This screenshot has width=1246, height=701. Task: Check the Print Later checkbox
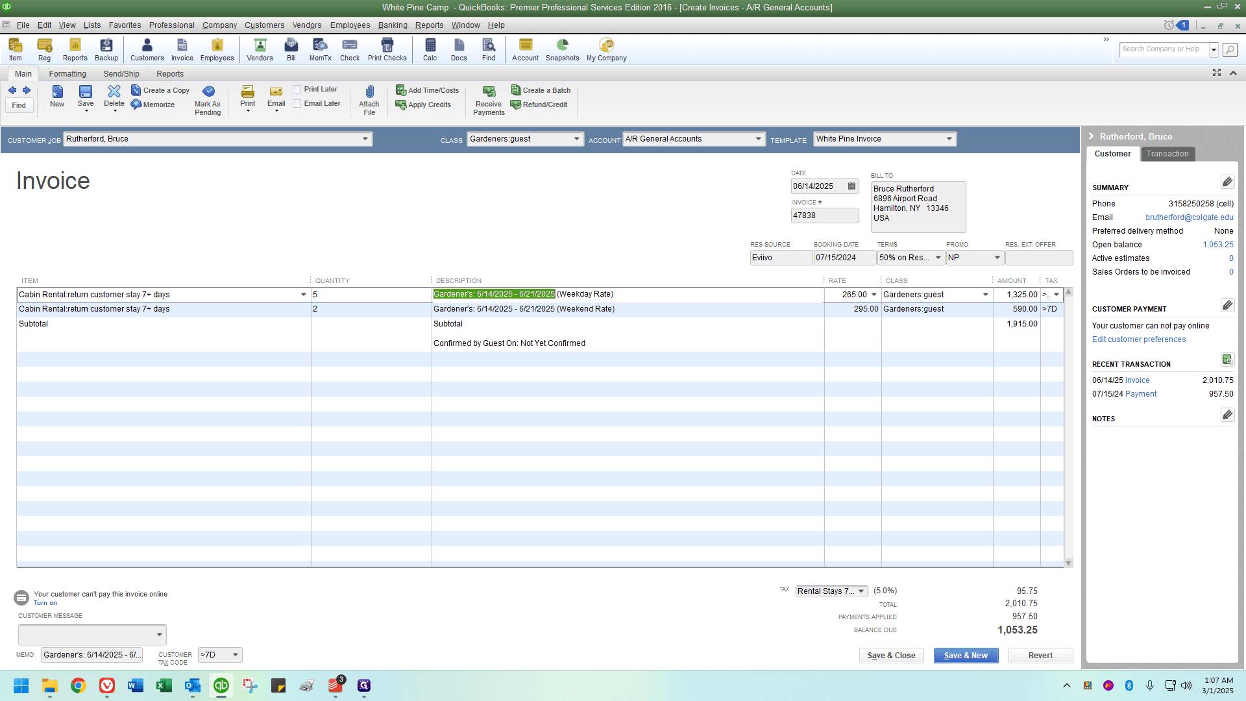pyautogui.click(x=297, y=89)
